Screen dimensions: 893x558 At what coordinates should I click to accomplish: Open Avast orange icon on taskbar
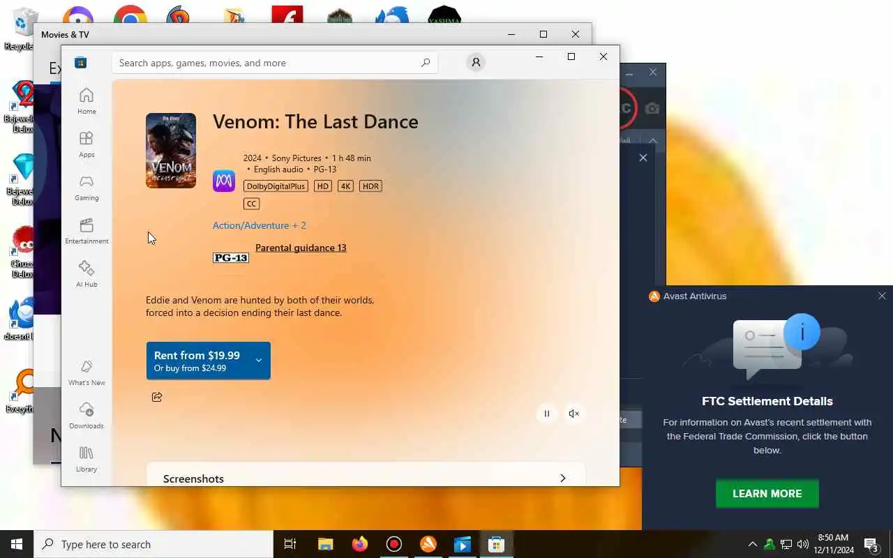pos(428,544)
